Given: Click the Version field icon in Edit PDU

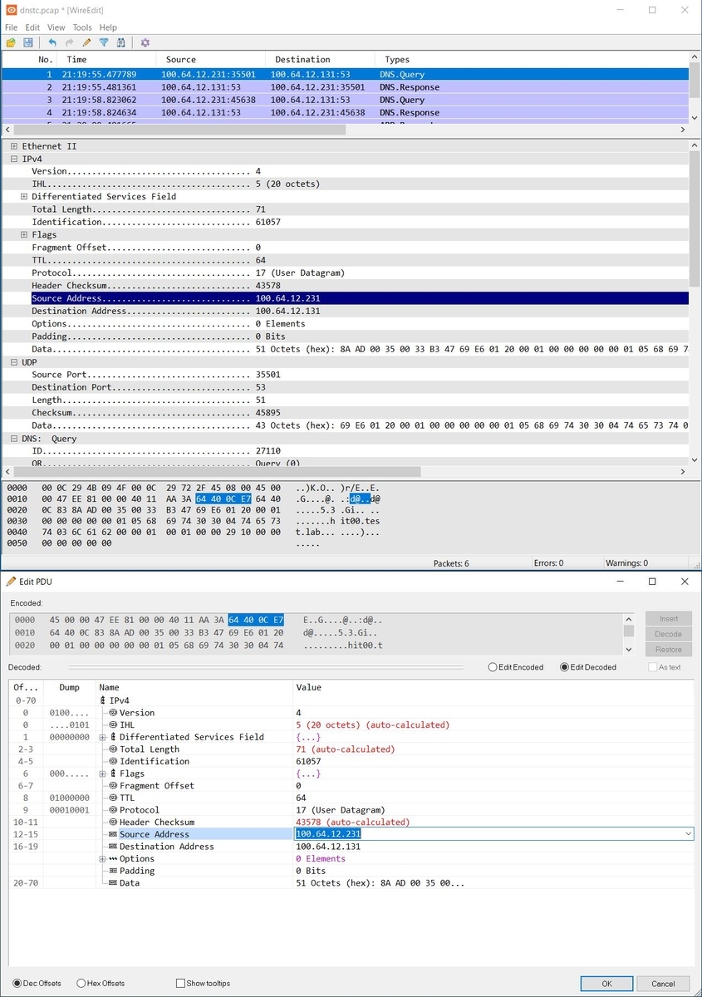Looking at the screenshot, I should [113, 713].
